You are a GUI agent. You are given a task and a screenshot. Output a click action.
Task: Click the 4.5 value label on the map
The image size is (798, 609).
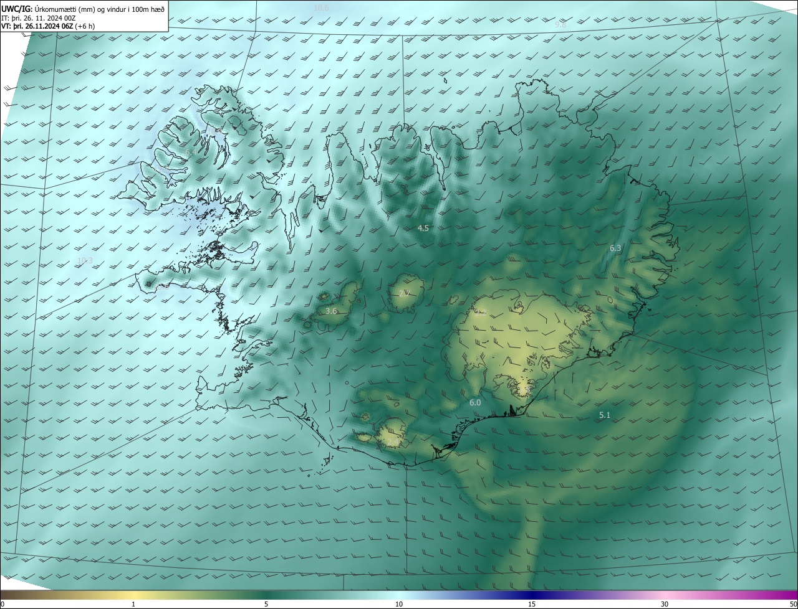[x=423, y=228]
